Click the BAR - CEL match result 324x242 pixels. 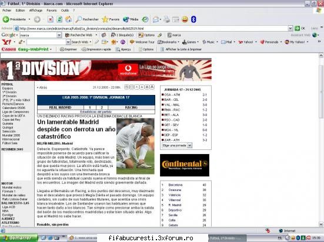pos(184,100)
